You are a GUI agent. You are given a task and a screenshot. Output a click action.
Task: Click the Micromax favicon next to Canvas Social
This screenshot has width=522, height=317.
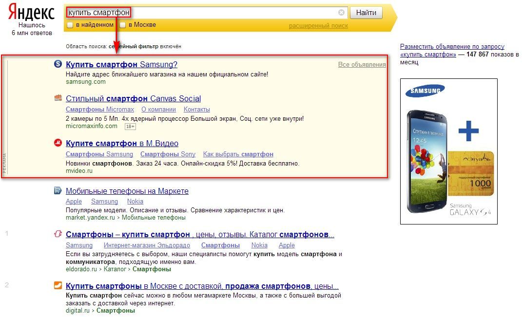pyautogui.click(x=58, y=98)
